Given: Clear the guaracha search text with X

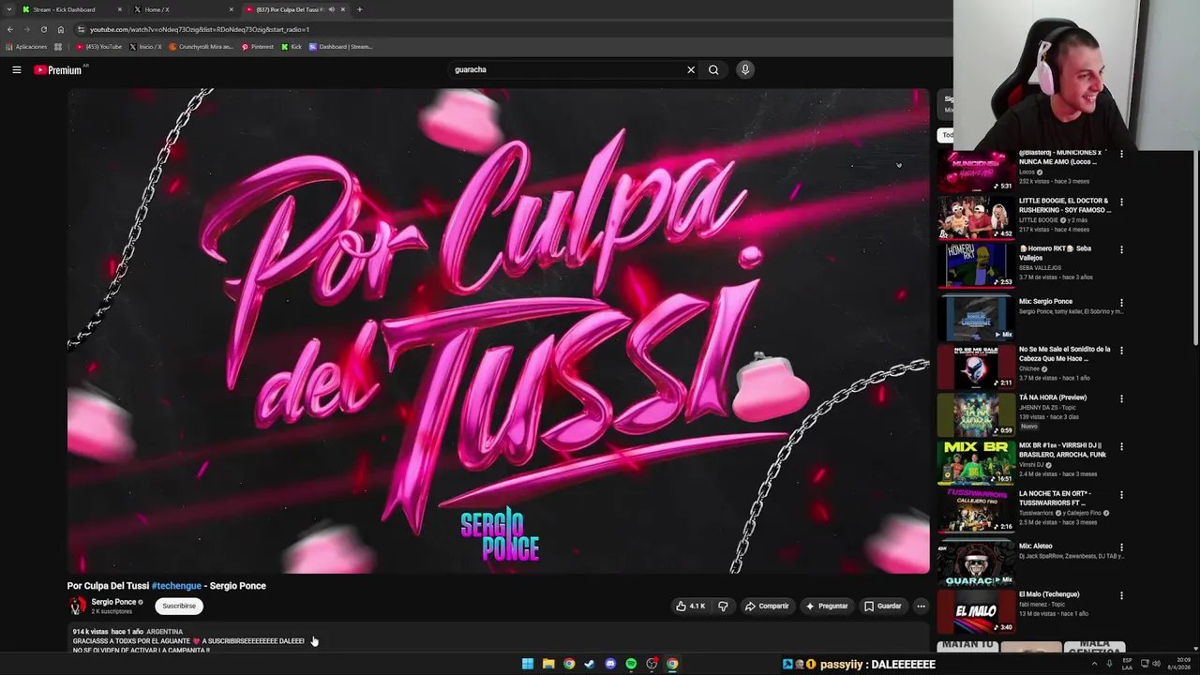Looking at the screenshot, I should (691, 69).
